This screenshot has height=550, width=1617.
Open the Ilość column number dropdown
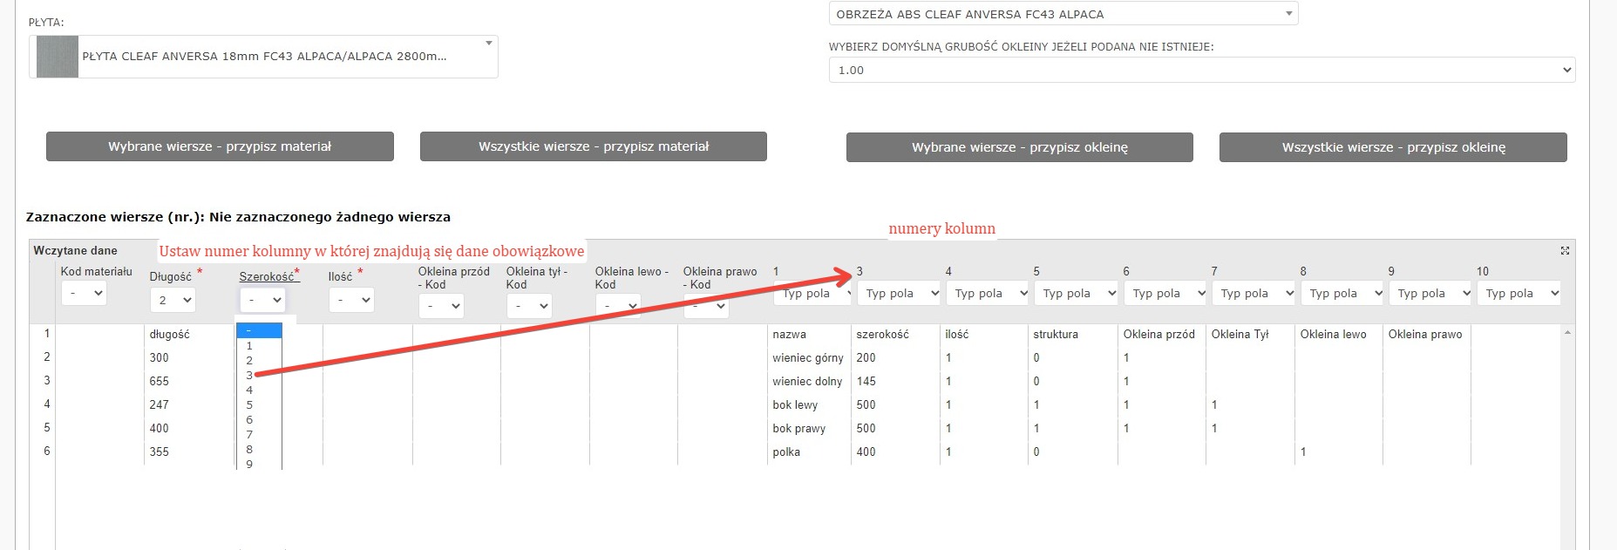click(351, 301)
